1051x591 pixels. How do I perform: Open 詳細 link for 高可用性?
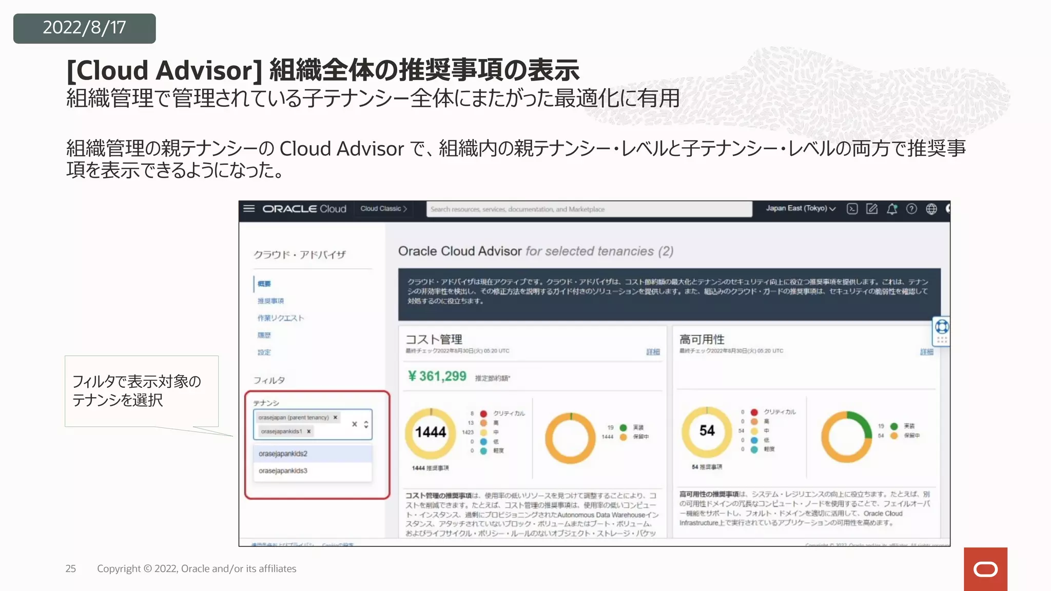(x=927, y=352)
